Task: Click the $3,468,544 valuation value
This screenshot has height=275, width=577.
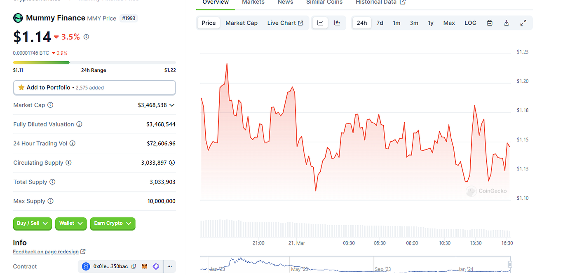Action: pos(161,124)
